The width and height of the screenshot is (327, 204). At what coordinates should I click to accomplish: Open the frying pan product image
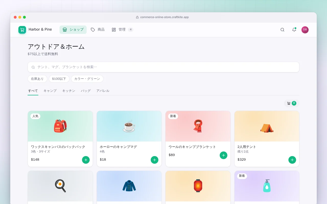click(60, 186)
